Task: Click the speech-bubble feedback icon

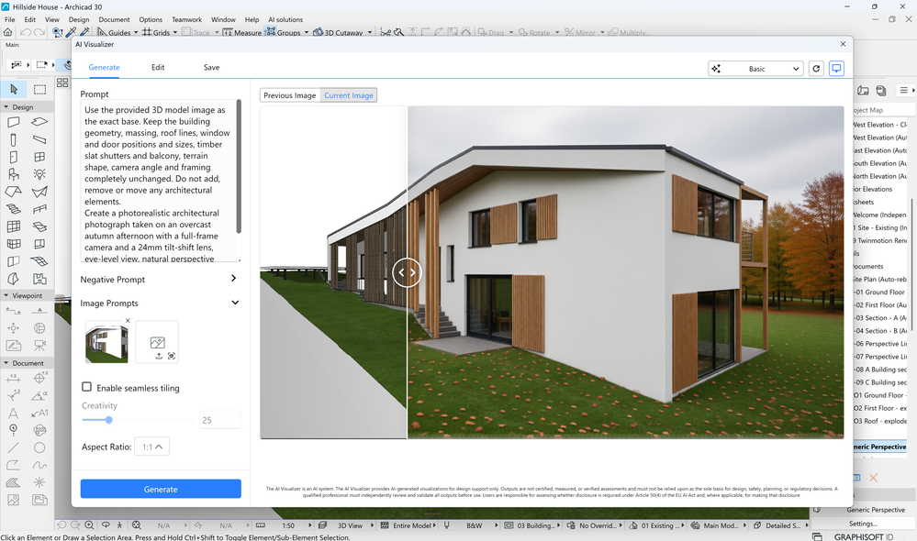Action: point(837,69)
